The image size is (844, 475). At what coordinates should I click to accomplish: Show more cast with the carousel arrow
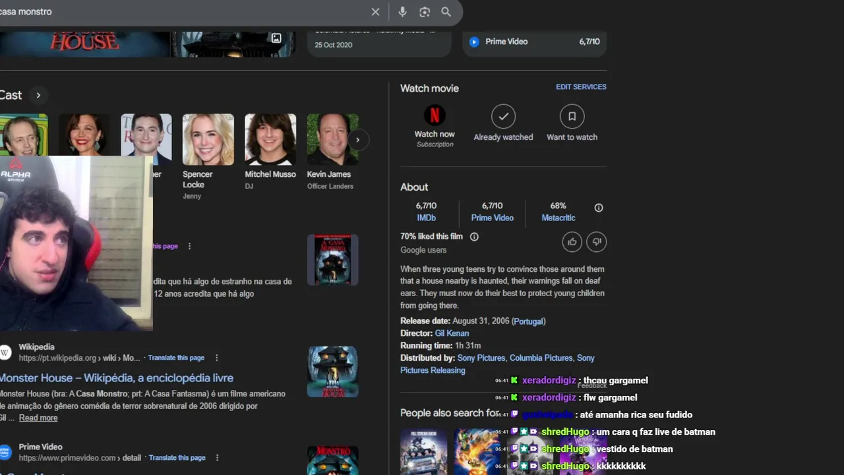tap(357, 140)
